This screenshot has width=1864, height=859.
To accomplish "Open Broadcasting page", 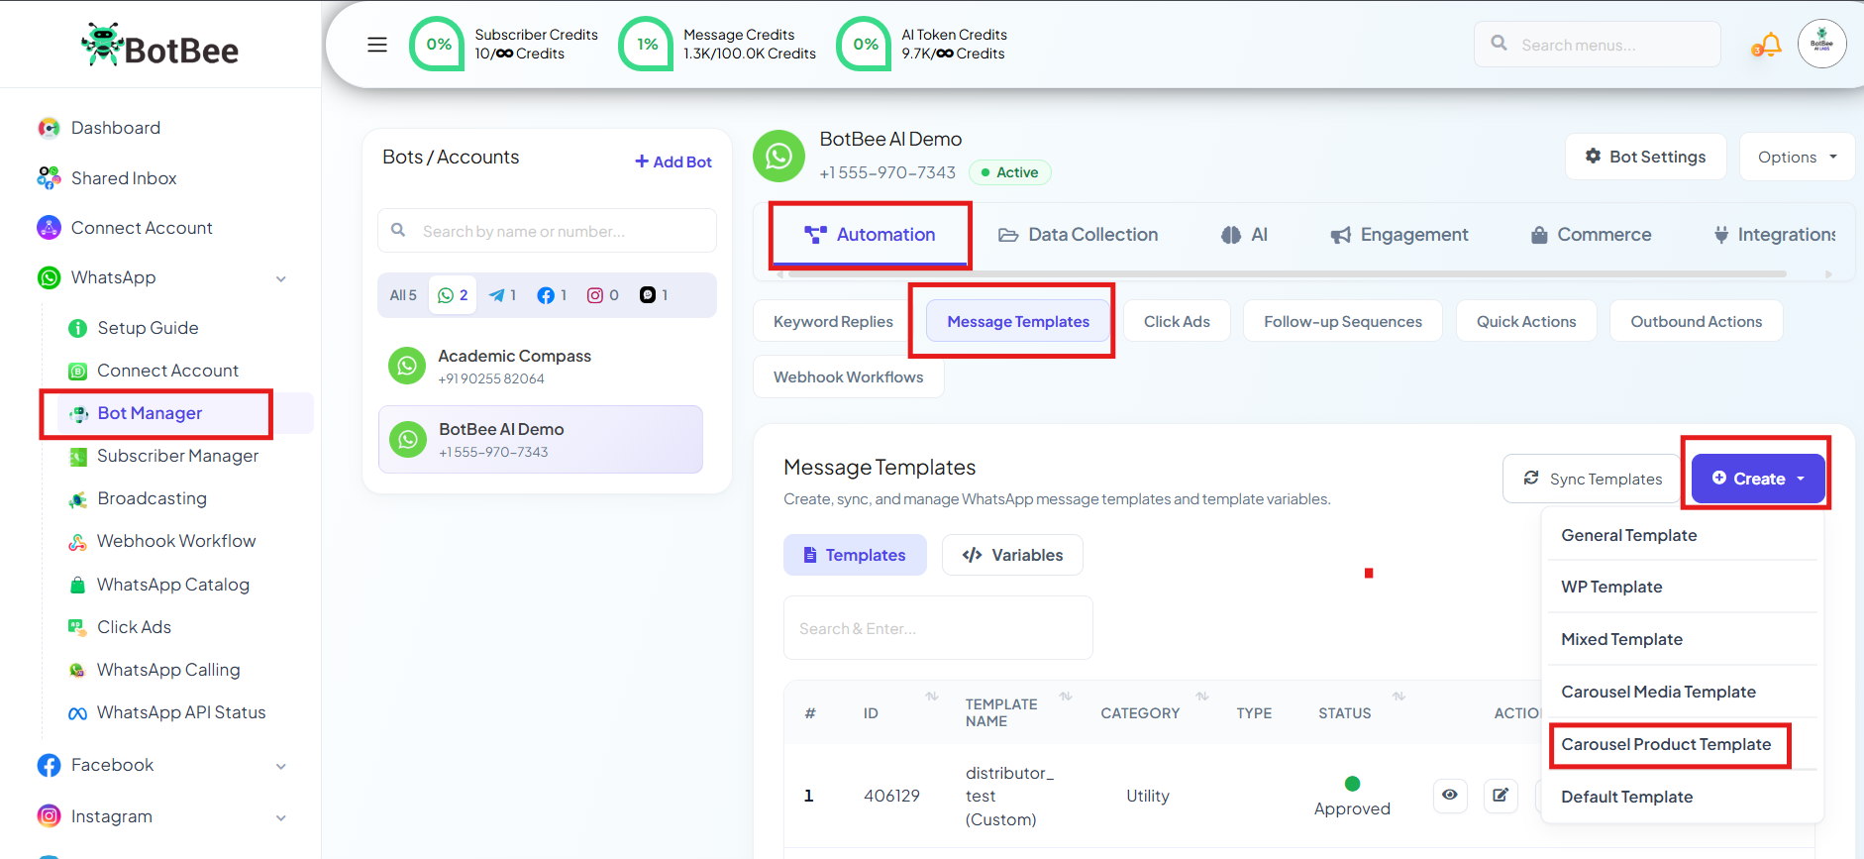I will coord(152,498).
